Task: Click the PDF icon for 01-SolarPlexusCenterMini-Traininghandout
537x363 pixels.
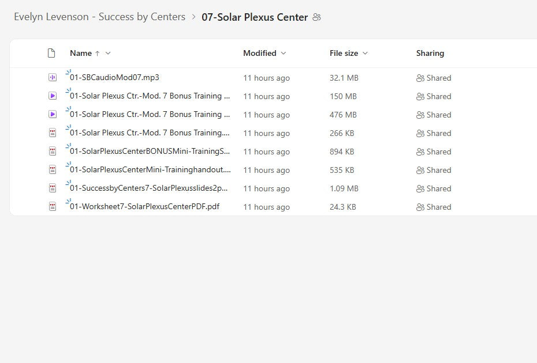Action: pos(53,170)
